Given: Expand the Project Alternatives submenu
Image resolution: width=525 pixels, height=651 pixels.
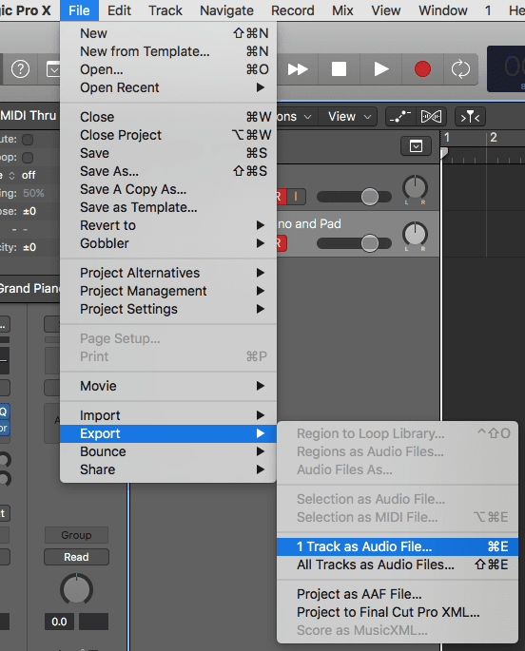Looking at the screenshot, I should (168, 273).
